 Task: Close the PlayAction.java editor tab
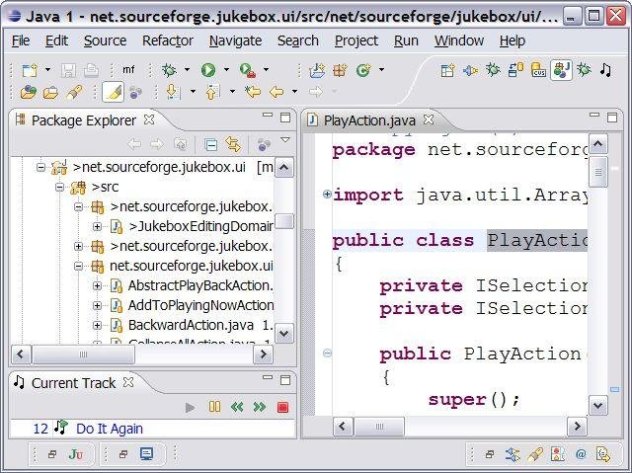(x=429, y=119)
